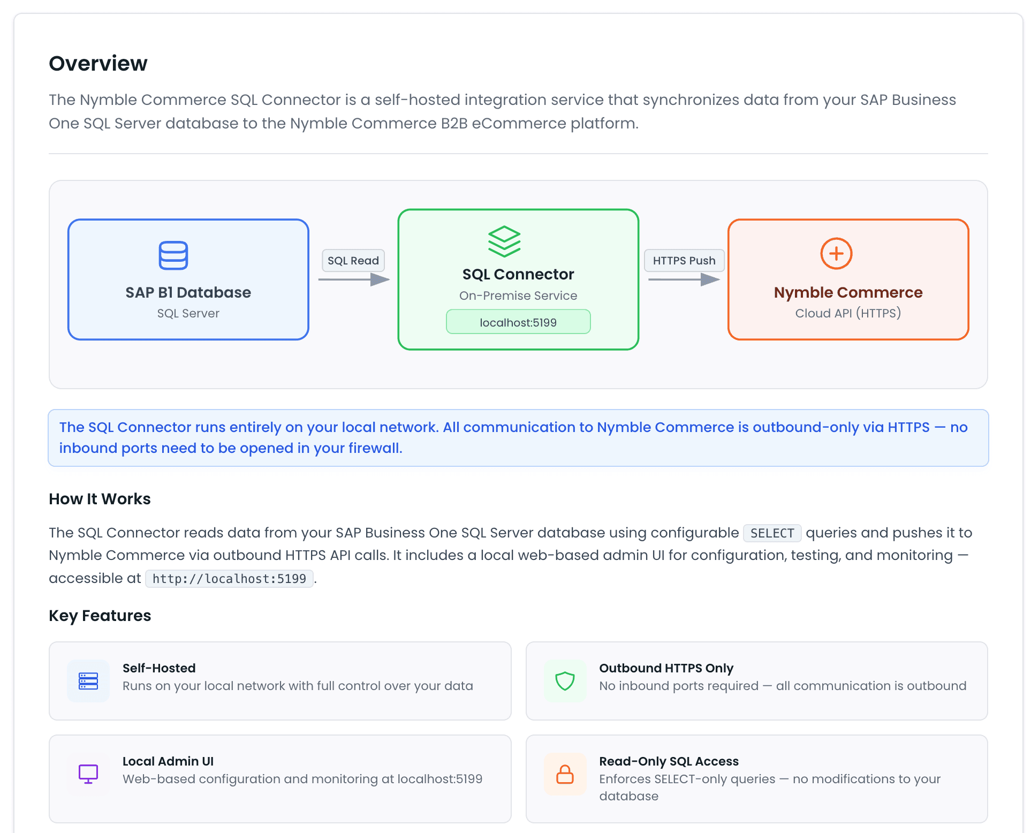Screen dimensions: 1031x833
Task: Click the database icon in SAP B1 box
Action: point(173,255)
